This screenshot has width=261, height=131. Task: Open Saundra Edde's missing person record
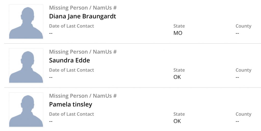(x=69, y=60)
